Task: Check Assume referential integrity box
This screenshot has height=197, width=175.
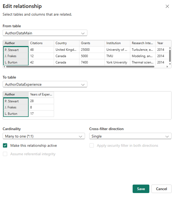Action: pos(5,154)
